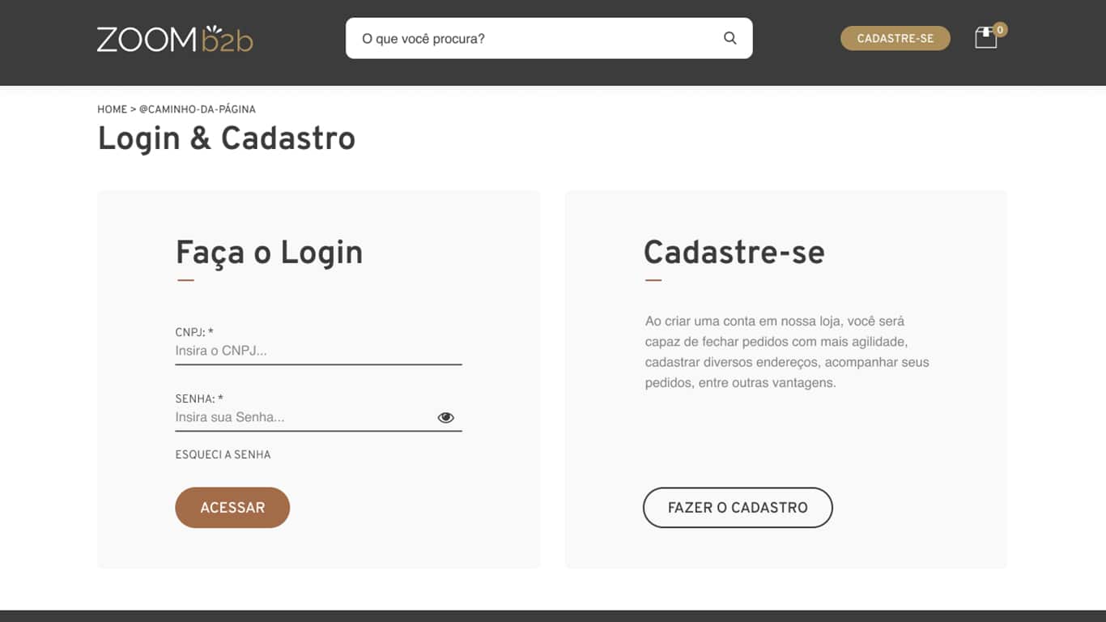1106x622 pixels.
Task: Focus the 'O que você procura?' search field
Action: (534, 38)
